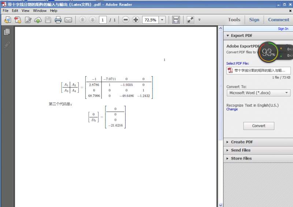Open the File menu
The height and width of the screenshot is (207, 293).
click(5, 11)
